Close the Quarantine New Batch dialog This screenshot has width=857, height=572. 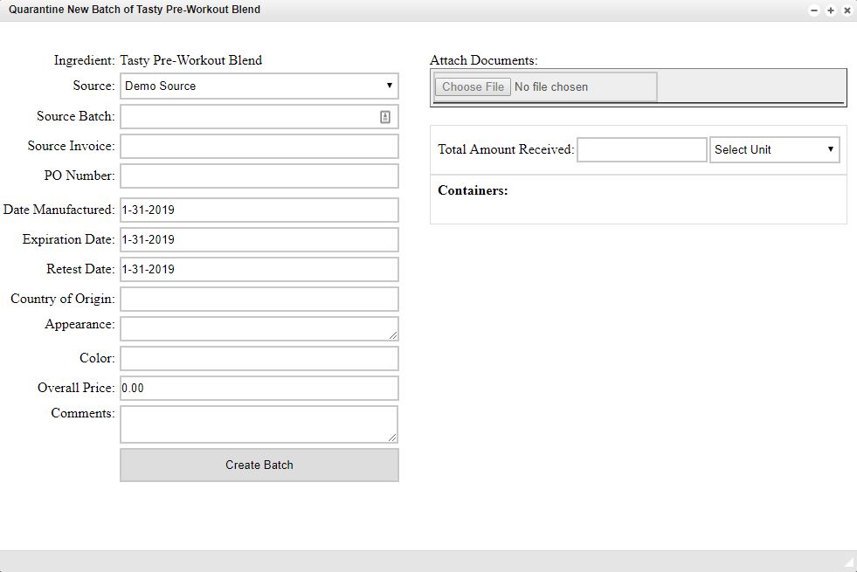pyautogui.click(x=847, y=10)
